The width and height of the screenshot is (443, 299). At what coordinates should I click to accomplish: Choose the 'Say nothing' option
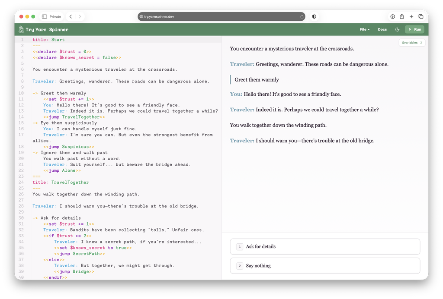(x=325, y=266)
